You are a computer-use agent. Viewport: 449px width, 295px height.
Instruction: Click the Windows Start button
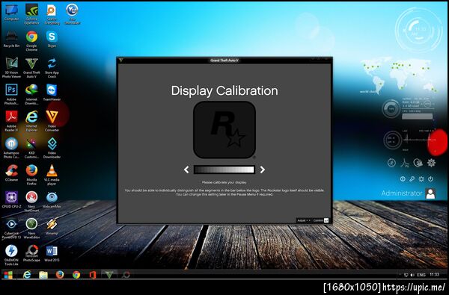pos(8,275)
